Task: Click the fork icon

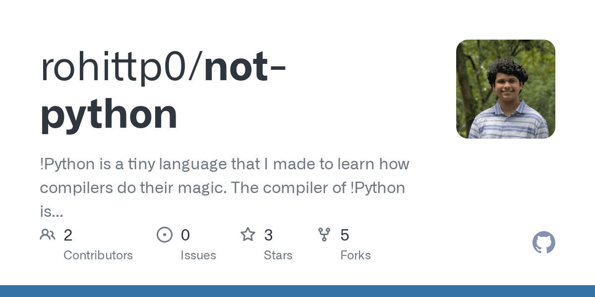Action: pyautogui.click(x=324, y=235)
